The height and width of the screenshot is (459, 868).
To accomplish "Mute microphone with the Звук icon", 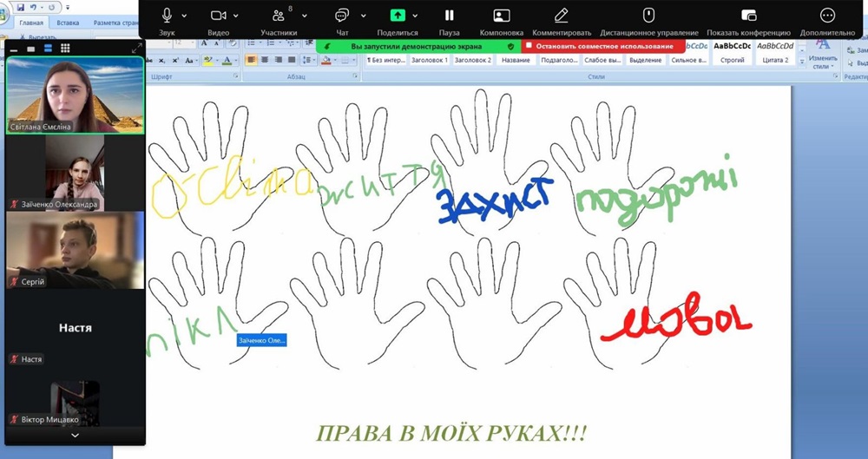I will 167,16.
